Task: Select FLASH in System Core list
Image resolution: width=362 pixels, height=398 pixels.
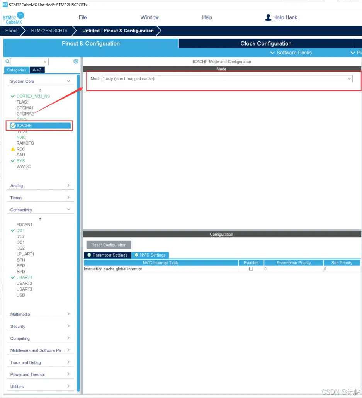Action: (23, 102)
